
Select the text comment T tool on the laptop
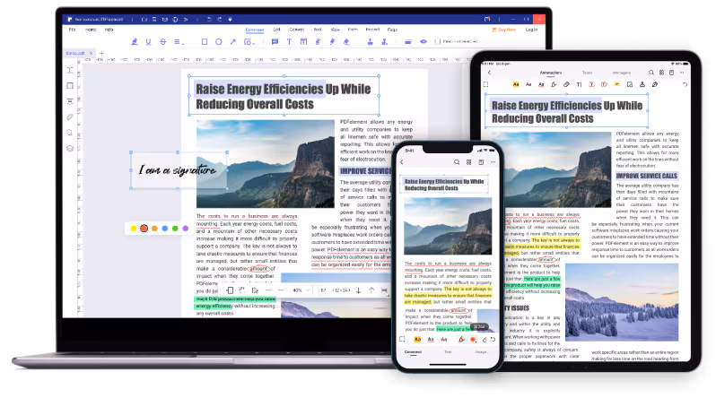tap(289, 41)
